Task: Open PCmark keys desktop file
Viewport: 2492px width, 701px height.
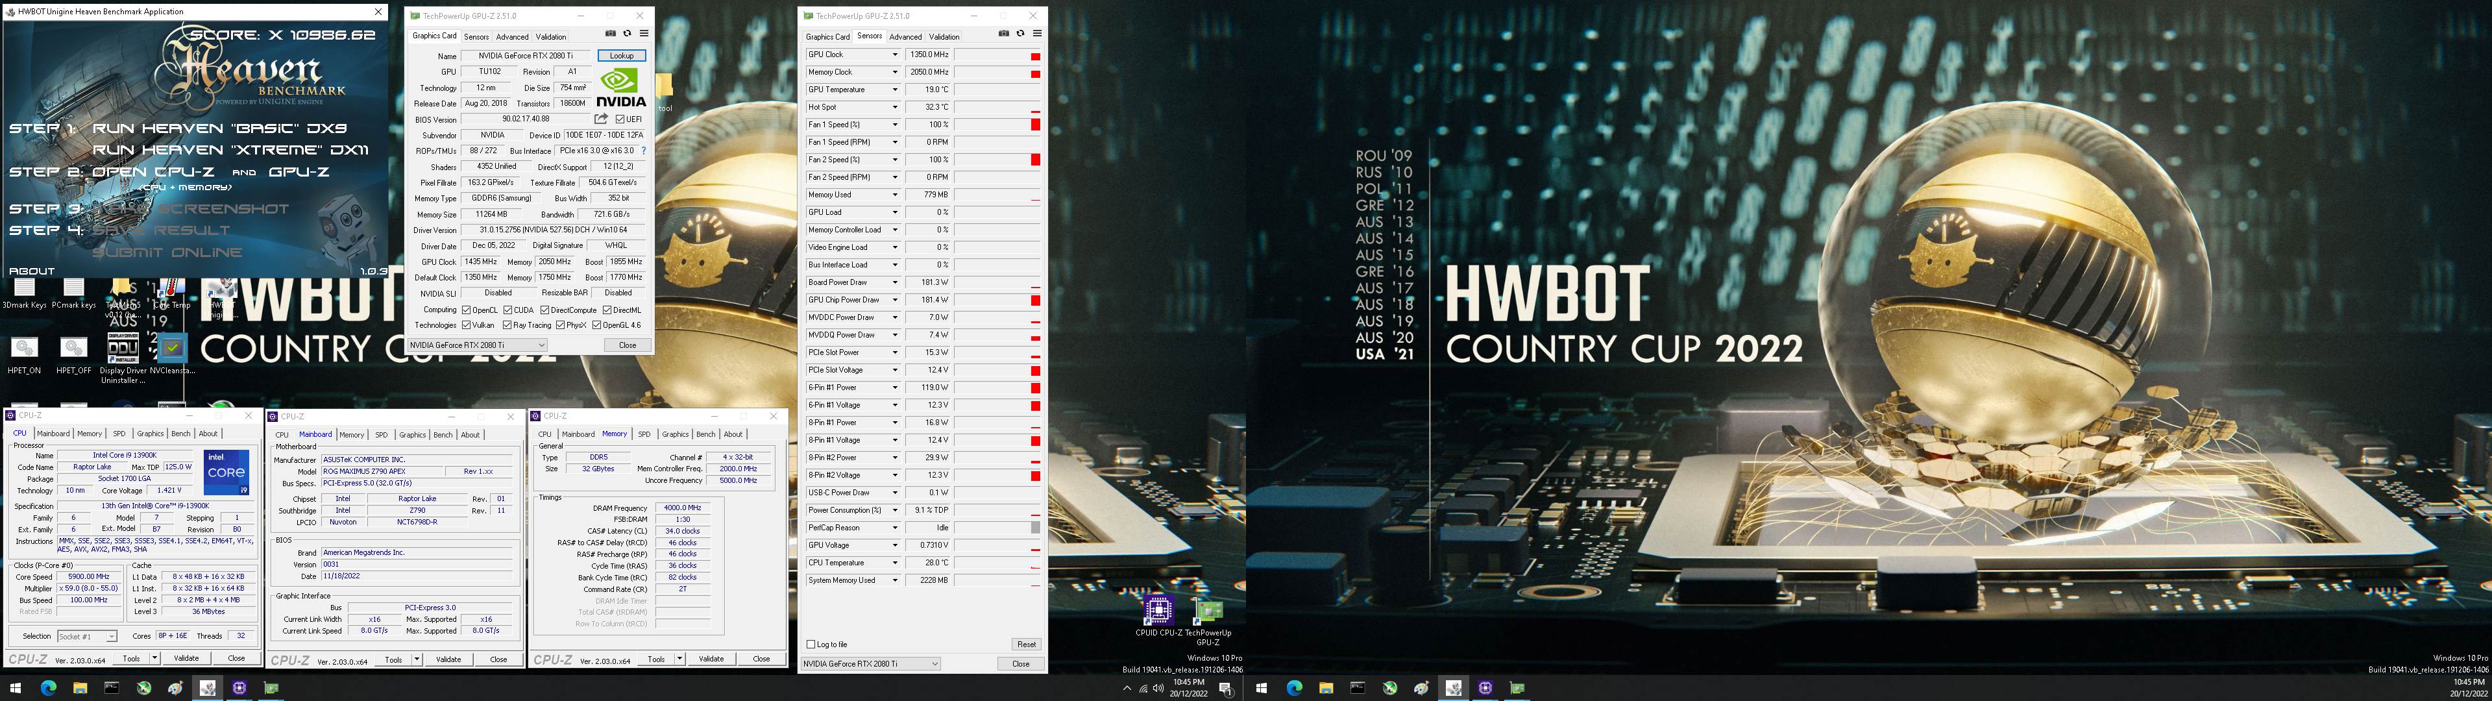Action: click(73, 293)
